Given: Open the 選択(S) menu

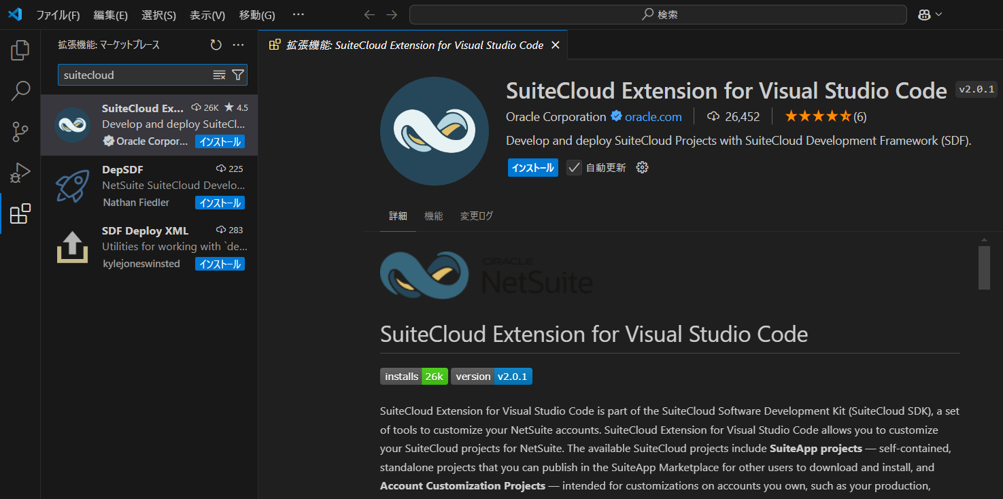Looking at the screenshot, I should 158,14.
